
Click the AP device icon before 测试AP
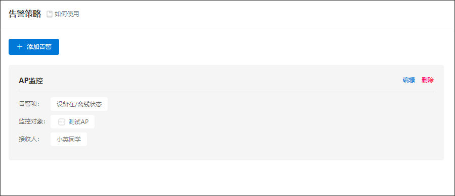(x=62, y=122)
